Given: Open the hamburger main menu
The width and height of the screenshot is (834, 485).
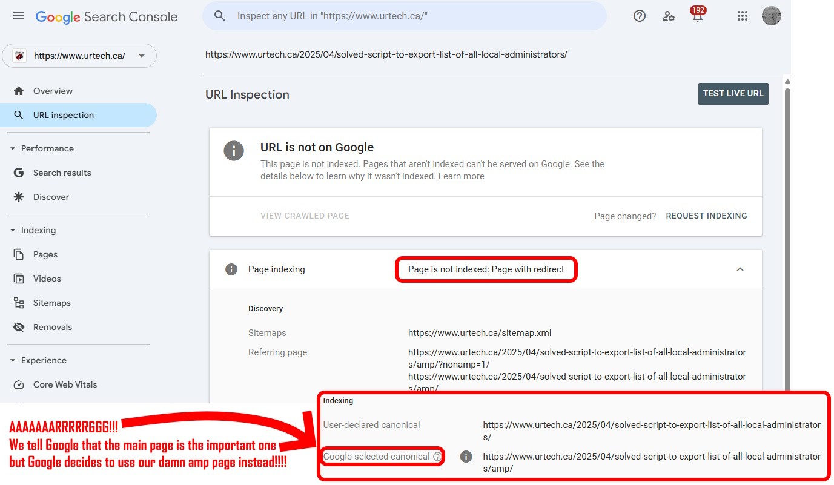Looking at the screenshot, I should [19, 16].
